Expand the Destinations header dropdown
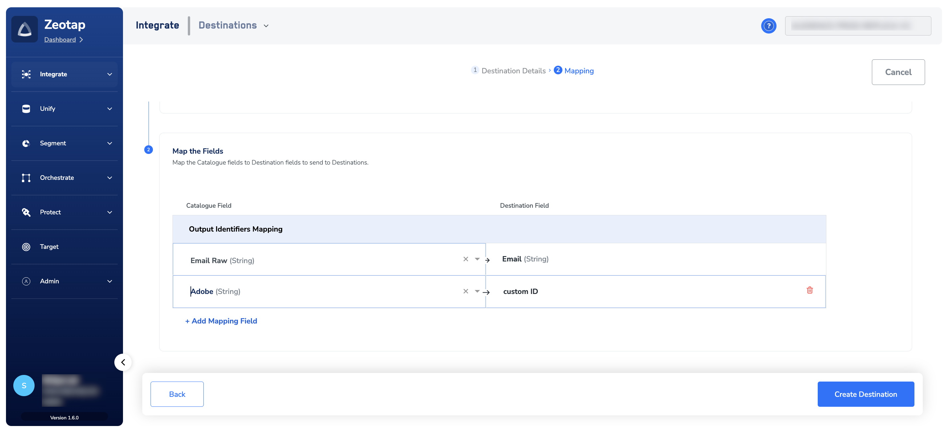 click(x=266, y=26)
